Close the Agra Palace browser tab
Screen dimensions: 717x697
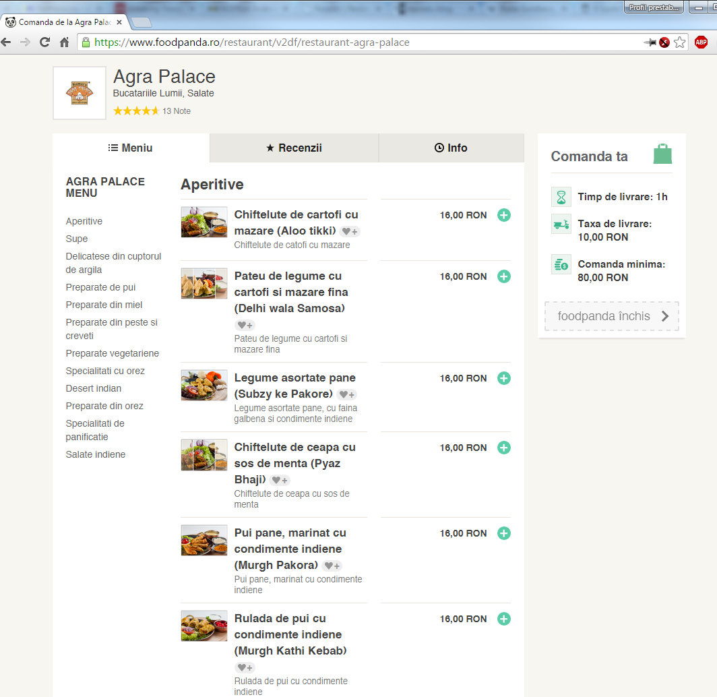(119, 22)
